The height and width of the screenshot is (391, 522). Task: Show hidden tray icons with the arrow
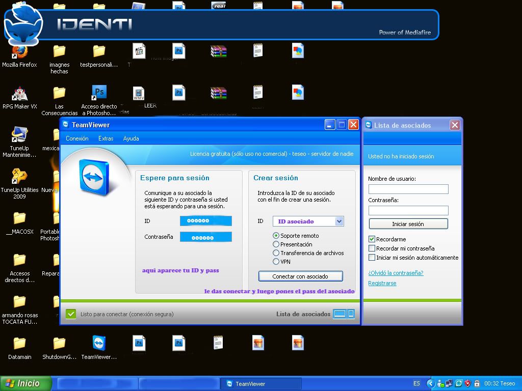(431, 384)
